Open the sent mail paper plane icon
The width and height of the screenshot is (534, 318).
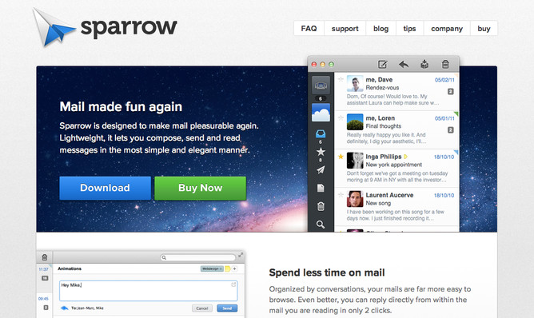tap(321, 170)
